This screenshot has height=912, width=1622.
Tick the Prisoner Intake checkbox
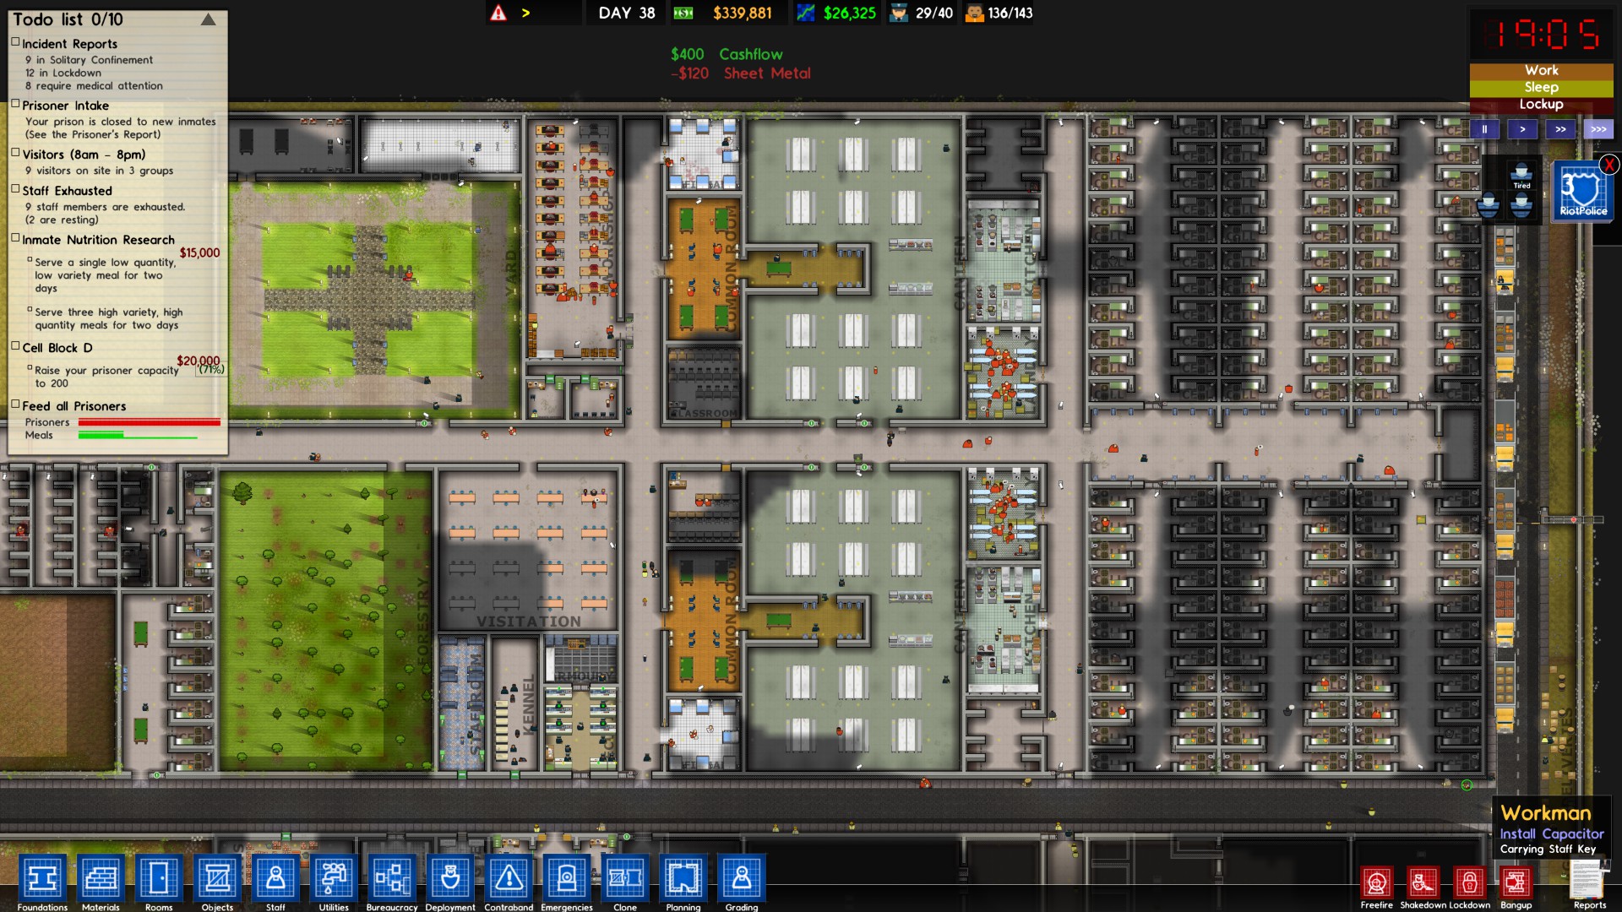click(15, 103)
